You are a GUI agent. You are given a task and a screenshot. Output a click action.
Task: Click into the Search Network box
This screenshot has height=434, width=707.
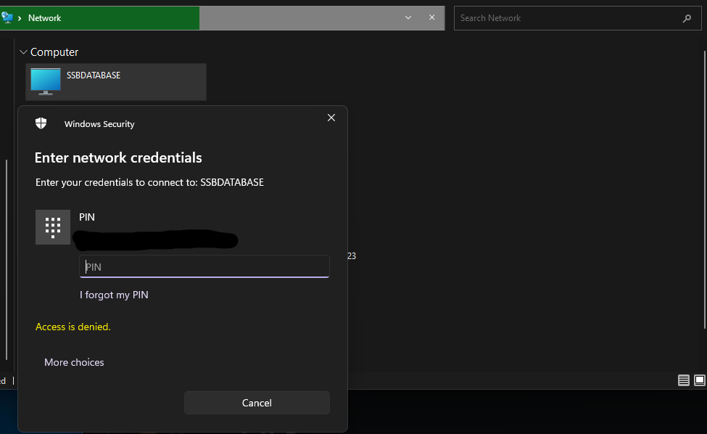pyautogui.click(x=566, y=18)
